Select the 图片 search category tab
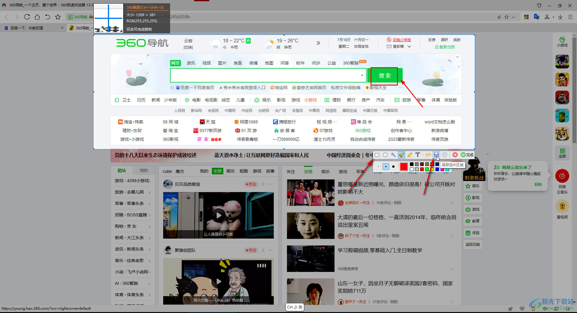This screenshot has width=577, height=313. (222, 63)
